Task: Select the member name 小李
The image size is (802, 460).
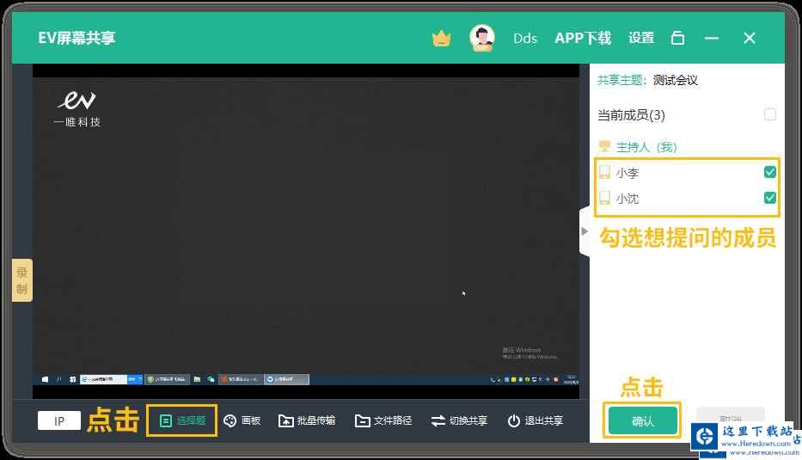Action: click(628, 173)
